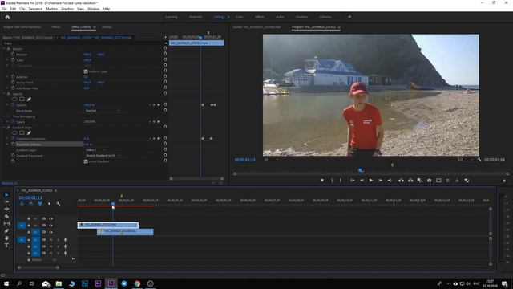The width and height of the screenshot is (513, 289).
Task: Click the Home icon in the workspace bar
Action: tap(7, 17)
